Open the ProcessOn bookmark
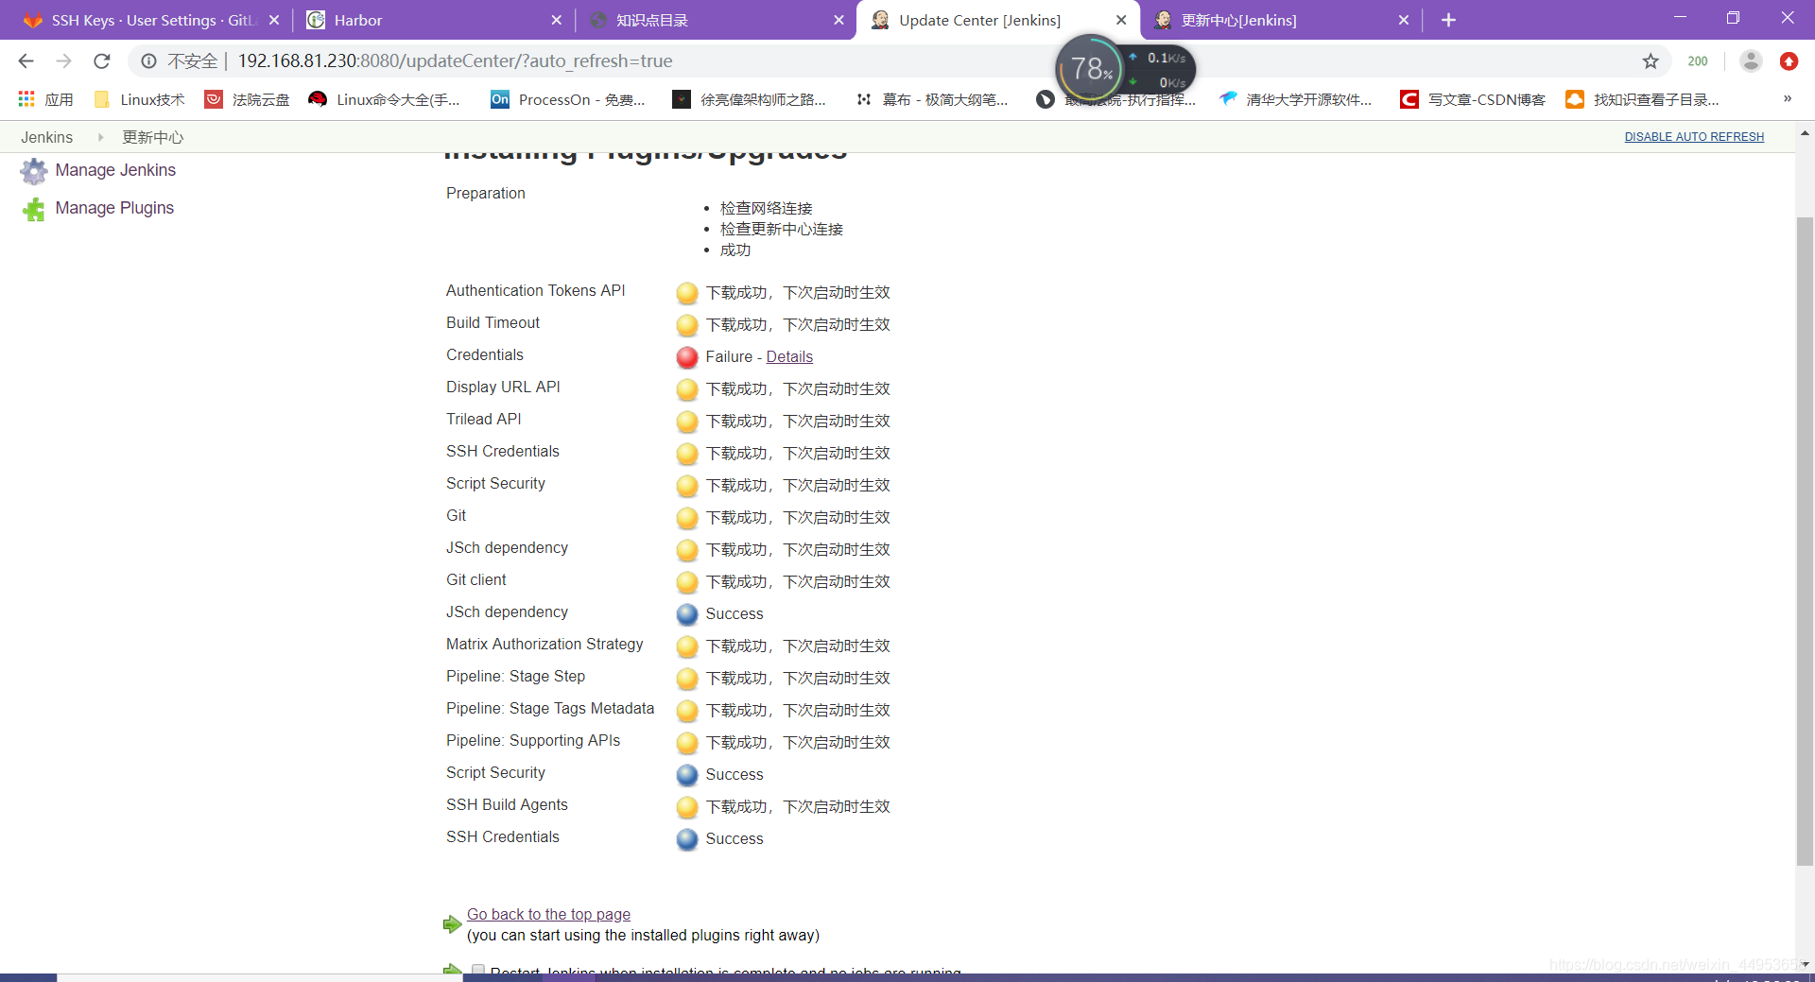 pyautogui.click(x=567, y=99)
